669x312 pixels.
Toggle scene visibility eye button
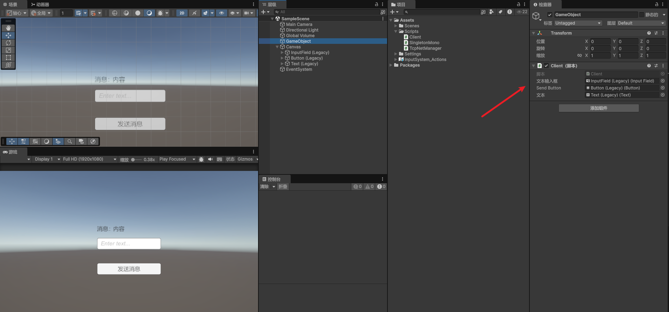(222, 13)
